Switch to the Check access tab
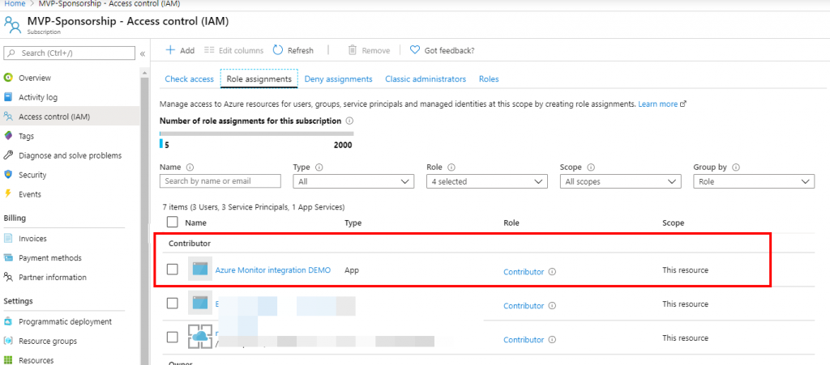The height and width of the screenshot is (365, 830). (189, 79)
